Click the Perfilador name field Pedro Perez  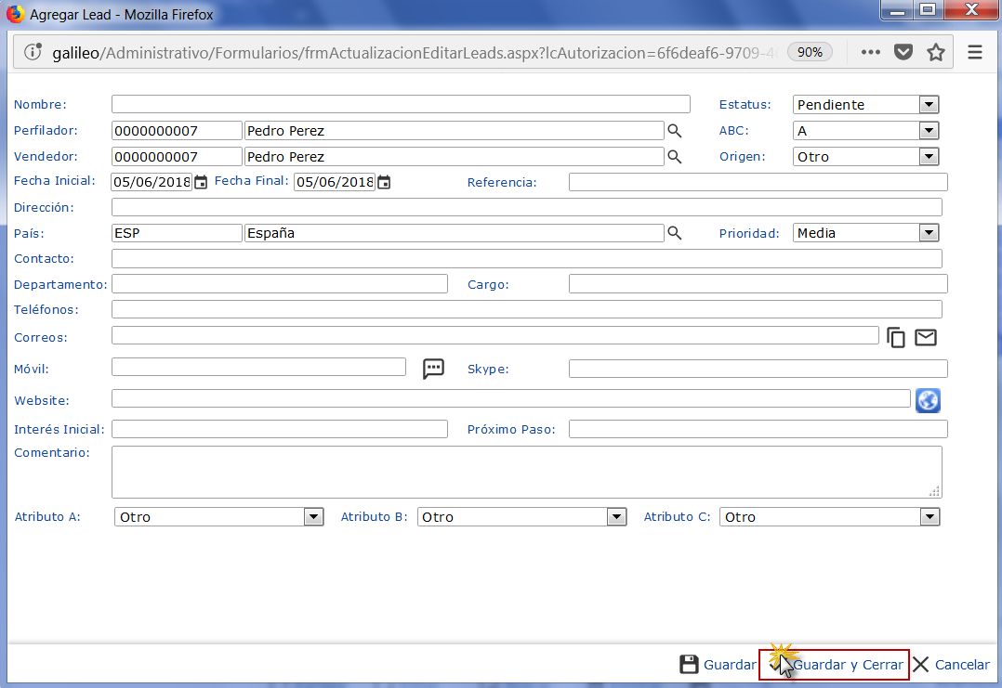pyautogui.click(x=455, y=131)
